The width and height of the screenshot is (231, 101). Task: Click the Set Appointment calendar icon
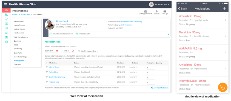coord(146,11)
